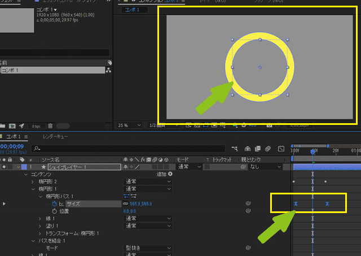The image size is (361, 256).
Task: Click the current time indicator playhead
Action: click(312, 152)
